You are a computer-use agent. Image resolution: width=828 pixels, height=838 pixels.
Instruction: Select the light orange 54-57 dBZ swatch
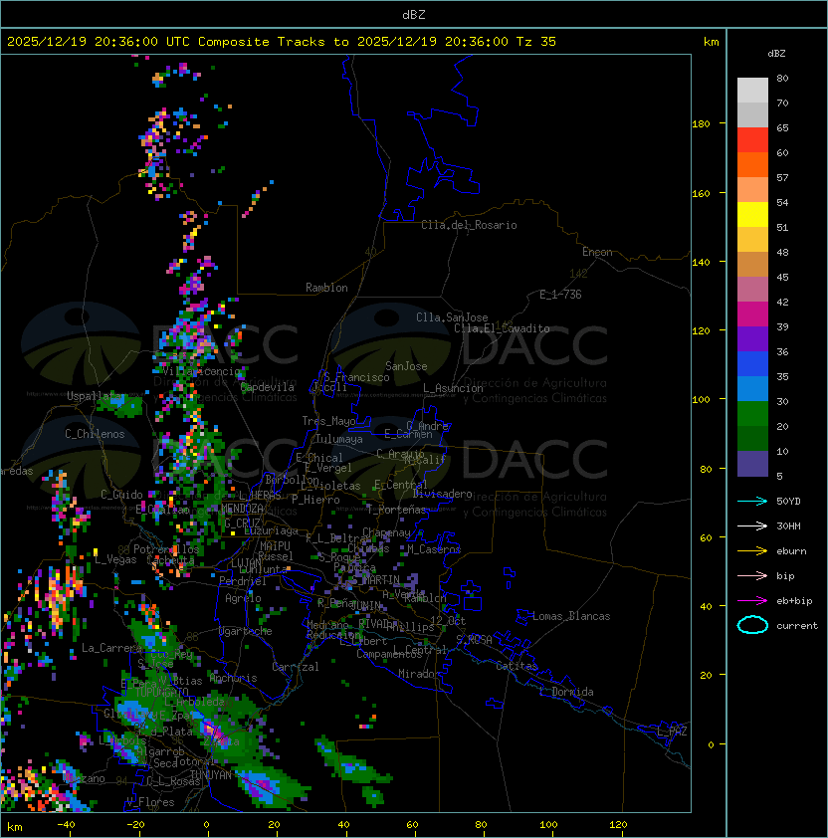pyautogui.click(x=752, y=190)
